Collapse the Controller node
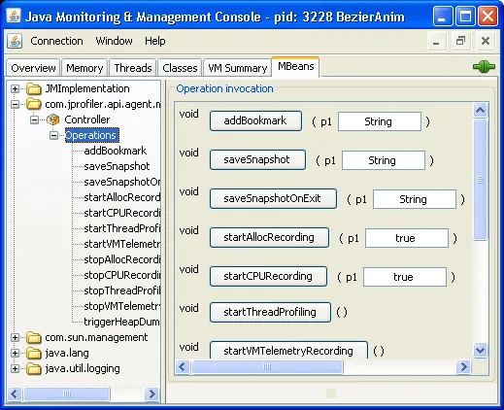 34,120
